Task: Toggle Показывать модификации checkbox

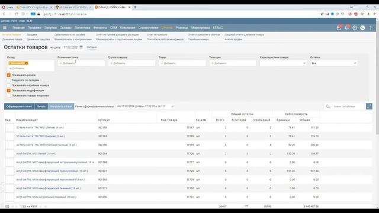Action: coord(9,91)
